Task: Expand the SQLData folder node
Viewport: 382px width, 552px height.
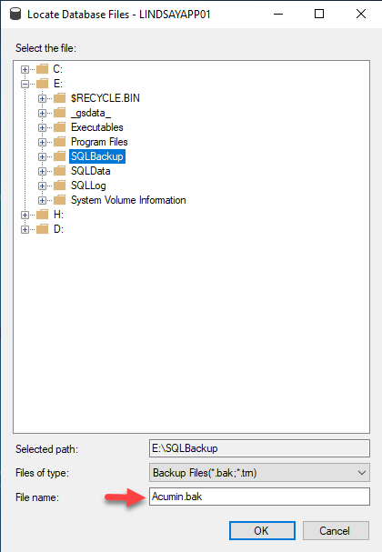Action: coord(42,171)
